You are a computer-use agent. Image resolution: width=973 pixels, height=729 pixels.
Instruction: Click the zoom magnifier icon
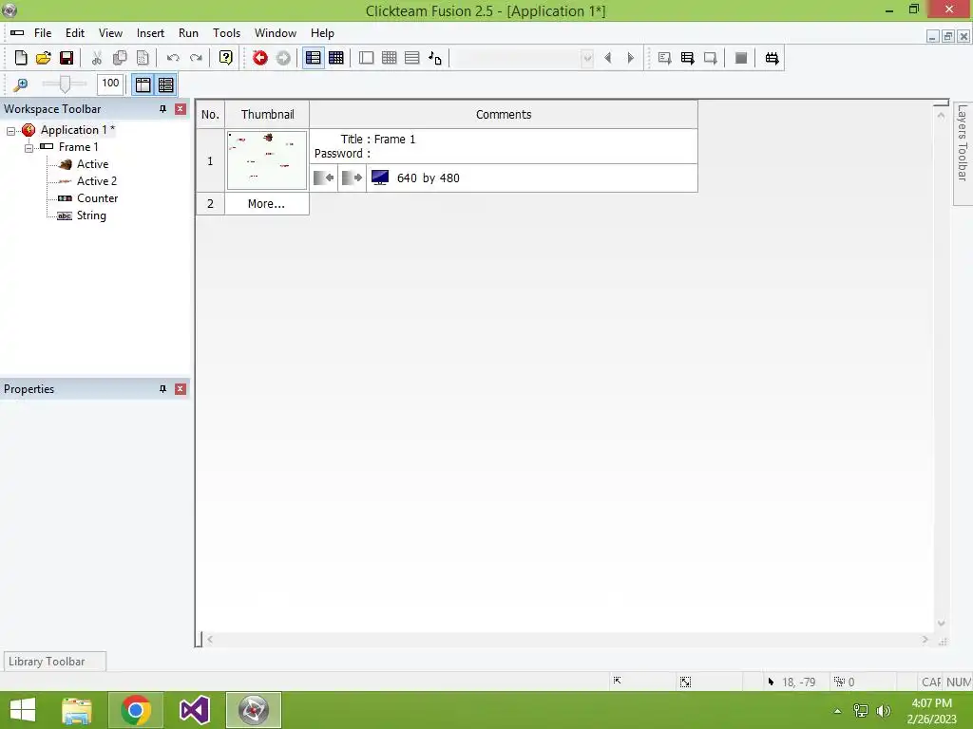click(21, 84)
